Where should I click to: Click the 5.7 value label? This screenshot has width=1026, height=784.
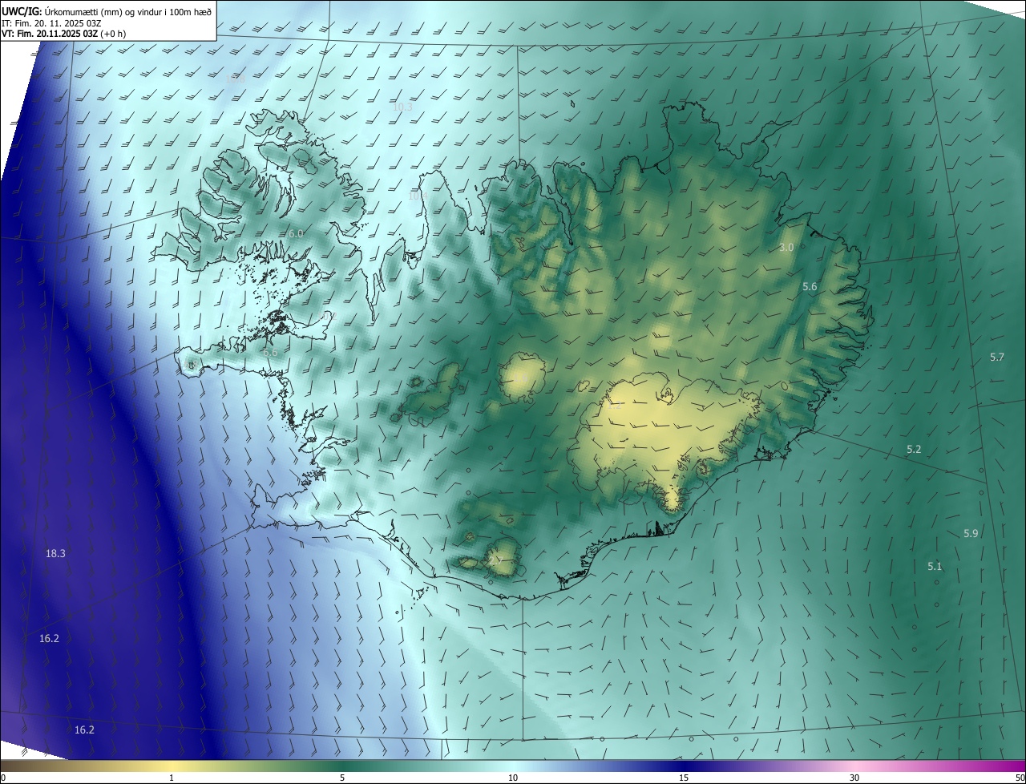pos(996,357)
